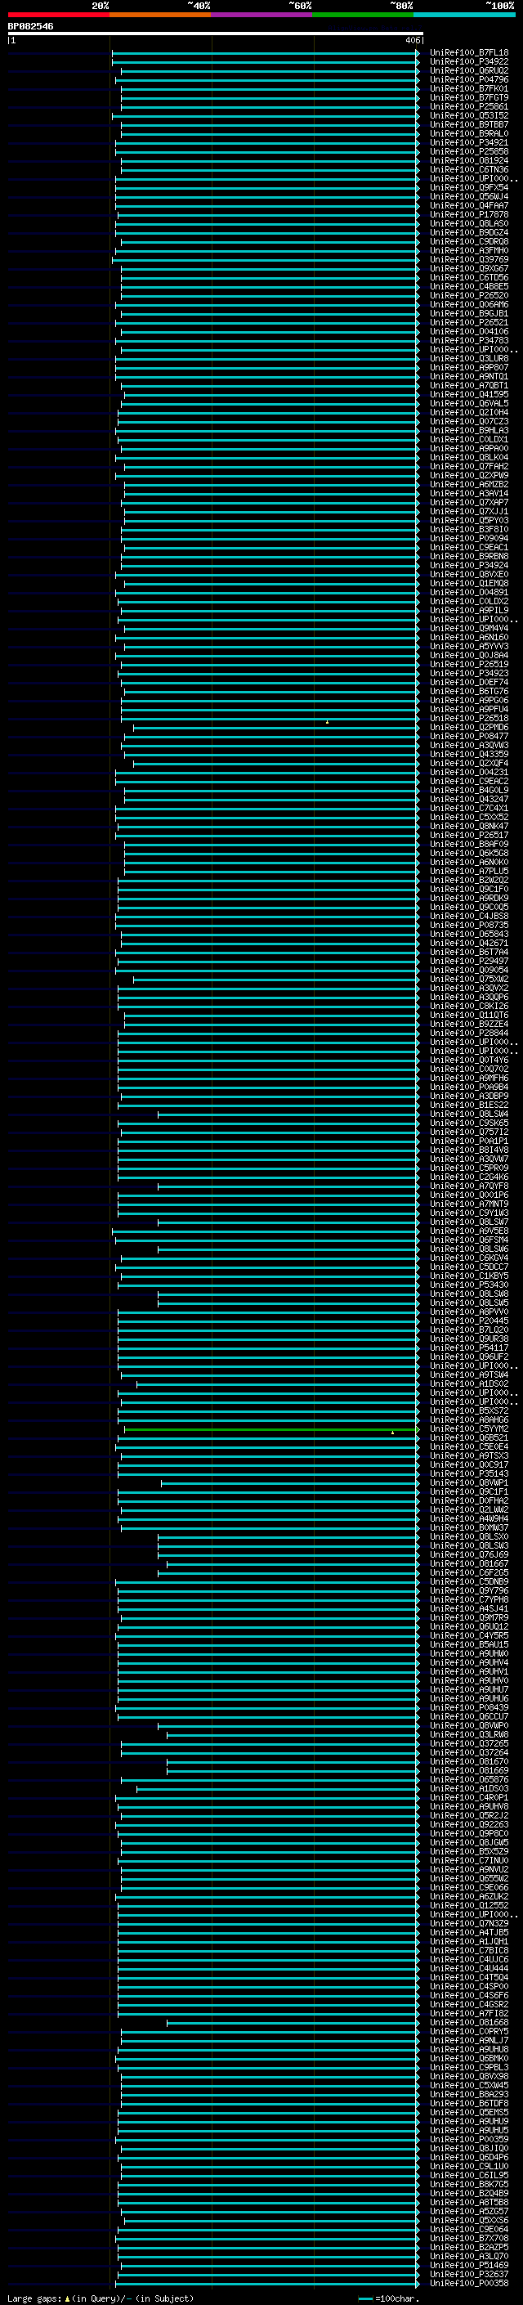This screenshot has height=2305, width=523.
Task: Select the UniRef100_B9RAL0 label
Action: pos(469,133)
